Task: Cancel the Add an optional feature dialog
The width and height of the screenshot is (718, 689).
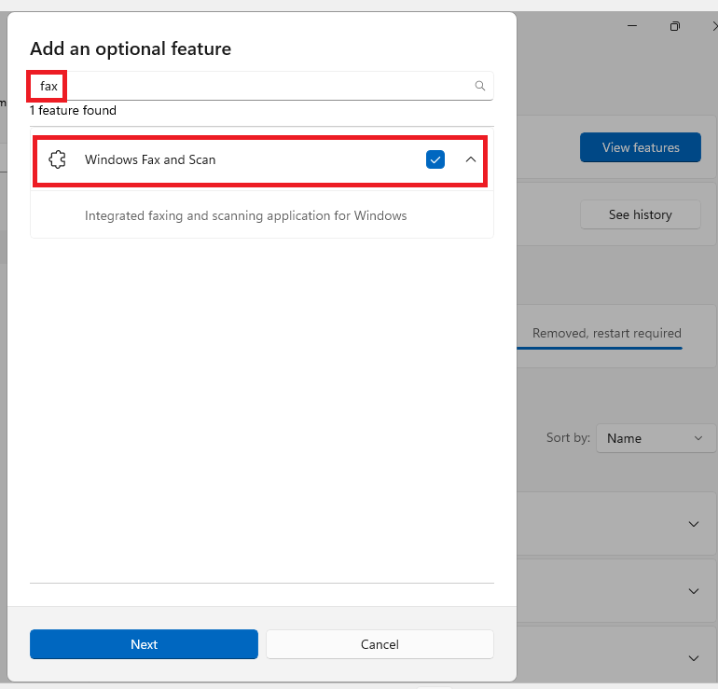Action: coord(380,644)
